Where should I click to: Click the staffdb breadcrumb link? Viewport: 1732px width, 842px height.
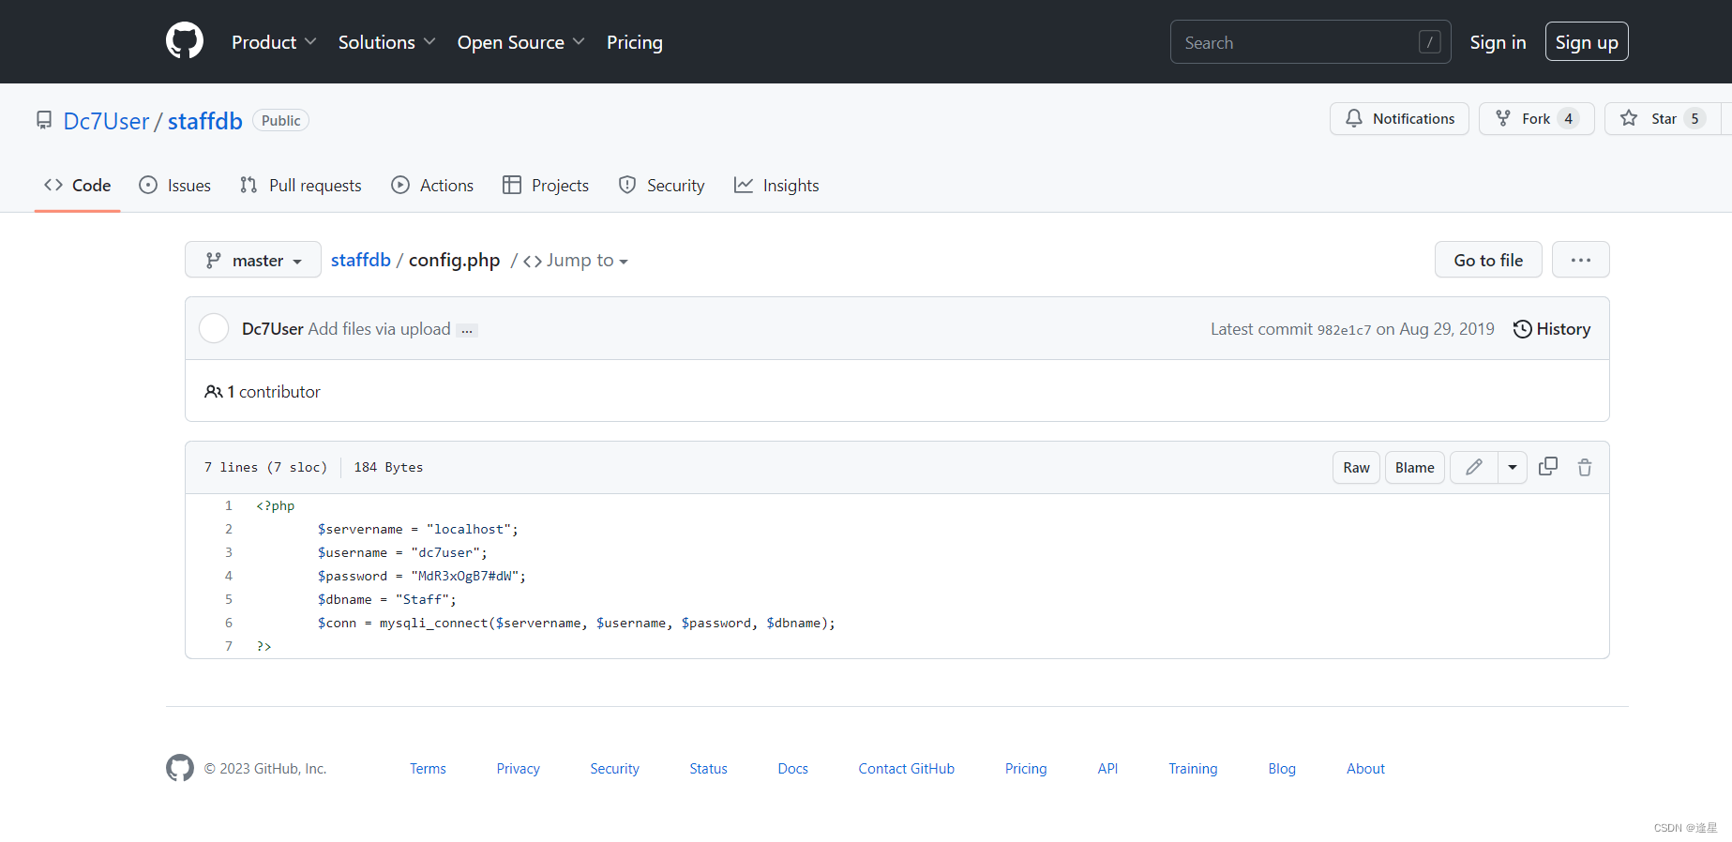pyautogui.click(x=361, y=260)
